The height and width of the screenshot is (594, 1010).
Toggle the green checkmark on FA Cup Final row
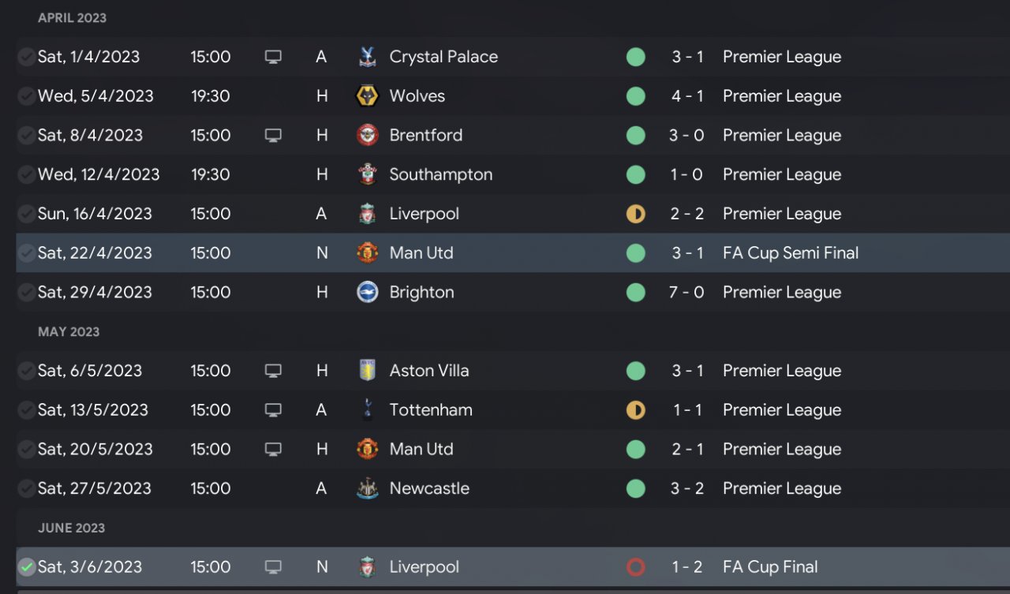27,567
